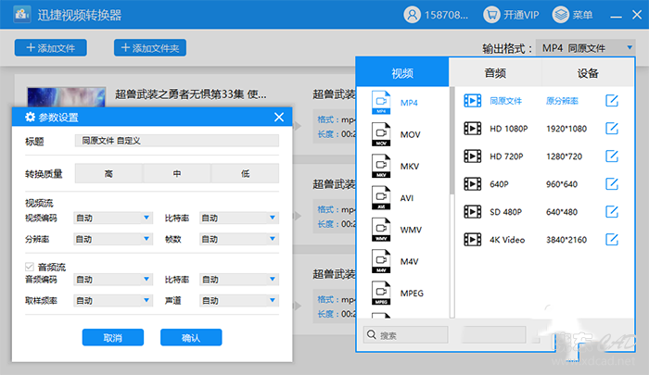Click the film icon for 同原文件
The width and height of the screenshot is (649, 375).
(472, 101)
